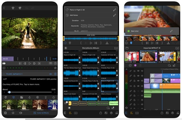This screenshot has width=182, height=120.
Task: Open the Storyblocks Music library title
Action: [x=91, y=48]
